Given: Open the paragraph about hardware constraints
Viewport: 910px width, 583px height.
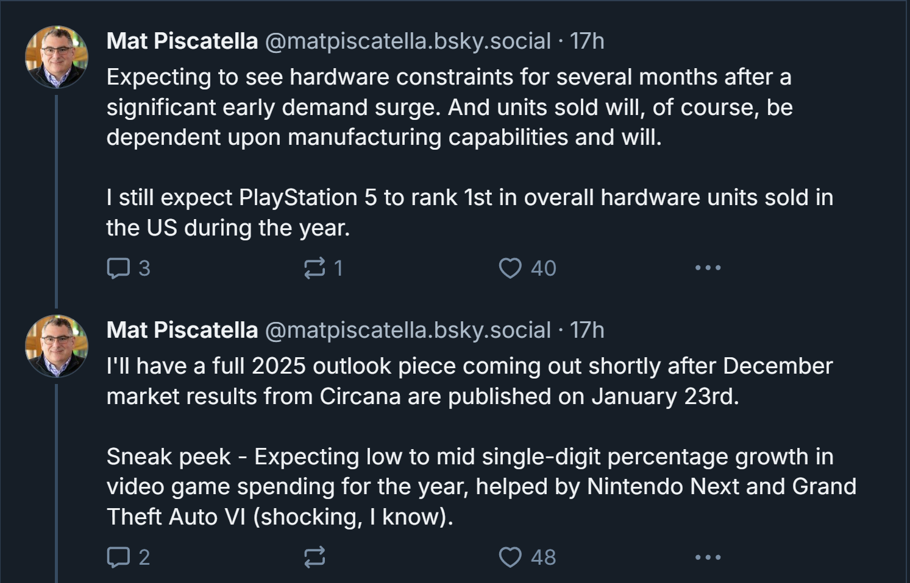Looking at the screenshot, I should tap(449, 107).
